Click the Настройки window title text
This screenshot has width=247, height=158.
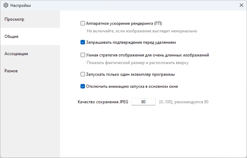click(20, 6)
